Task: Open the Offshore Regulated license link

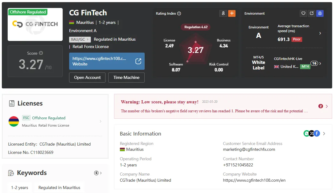Action: (x=49, y=118)
